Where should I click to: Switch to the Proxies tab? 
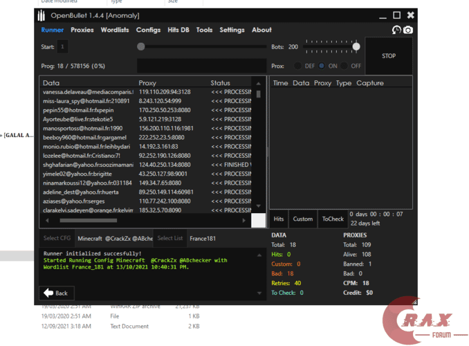point(82,30)
